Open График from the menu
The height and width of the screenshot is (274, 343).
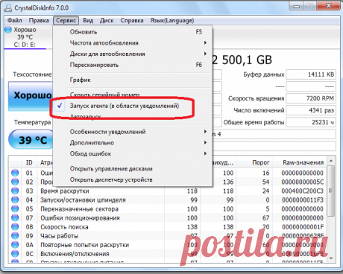pyautogui.click(x=133, y=80)
